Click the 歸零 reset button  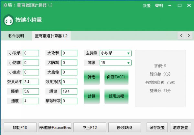click(x=92, y=77)
